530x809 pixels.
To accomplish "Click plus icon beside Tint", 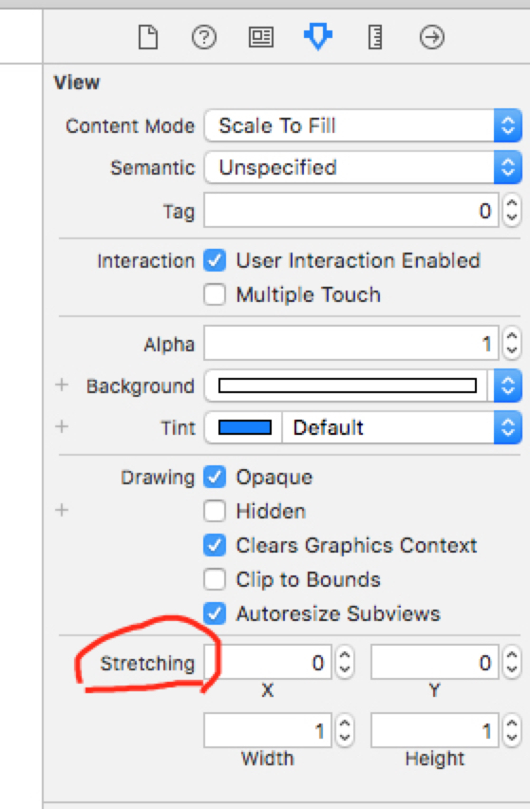I will (x=62, y=426).
